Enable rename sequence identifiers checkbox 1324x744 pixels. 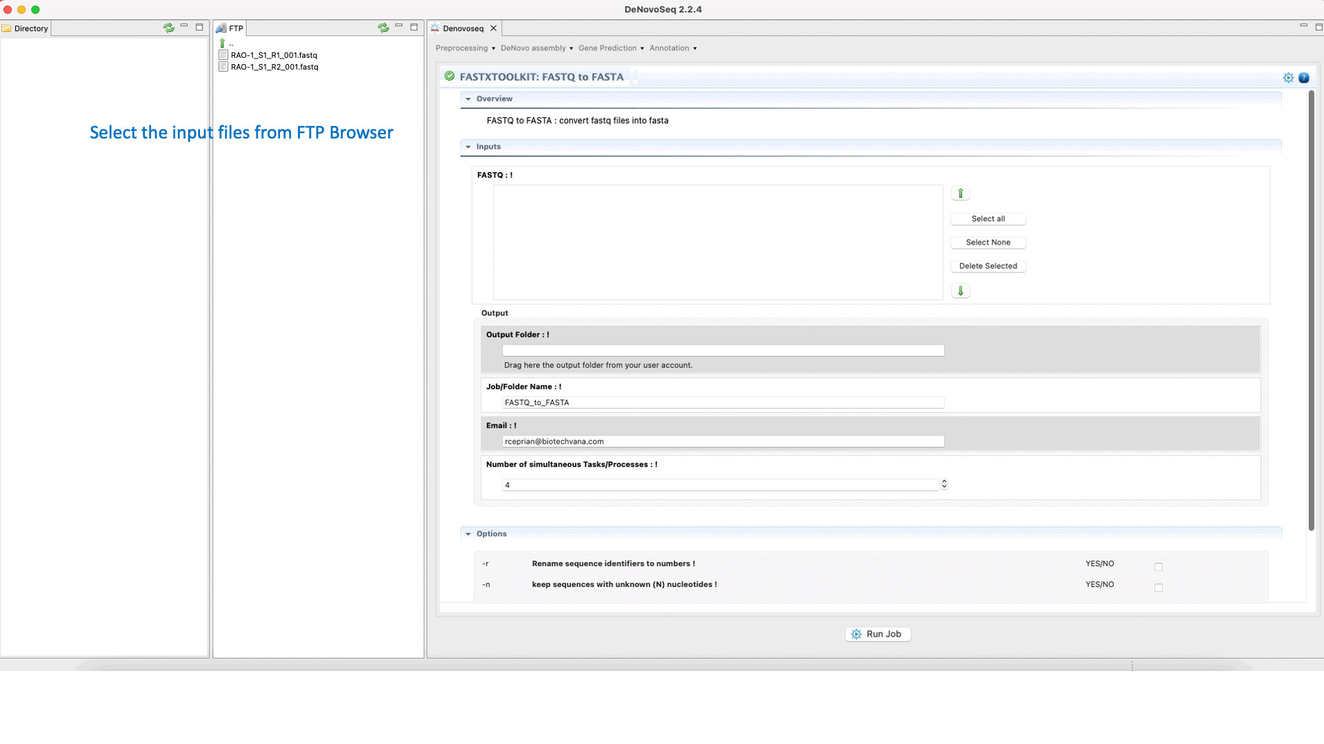[1158, 567]
